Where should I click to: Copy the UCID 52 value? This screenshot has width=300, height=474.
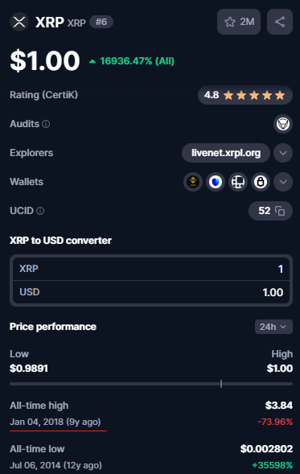[270, 211]
